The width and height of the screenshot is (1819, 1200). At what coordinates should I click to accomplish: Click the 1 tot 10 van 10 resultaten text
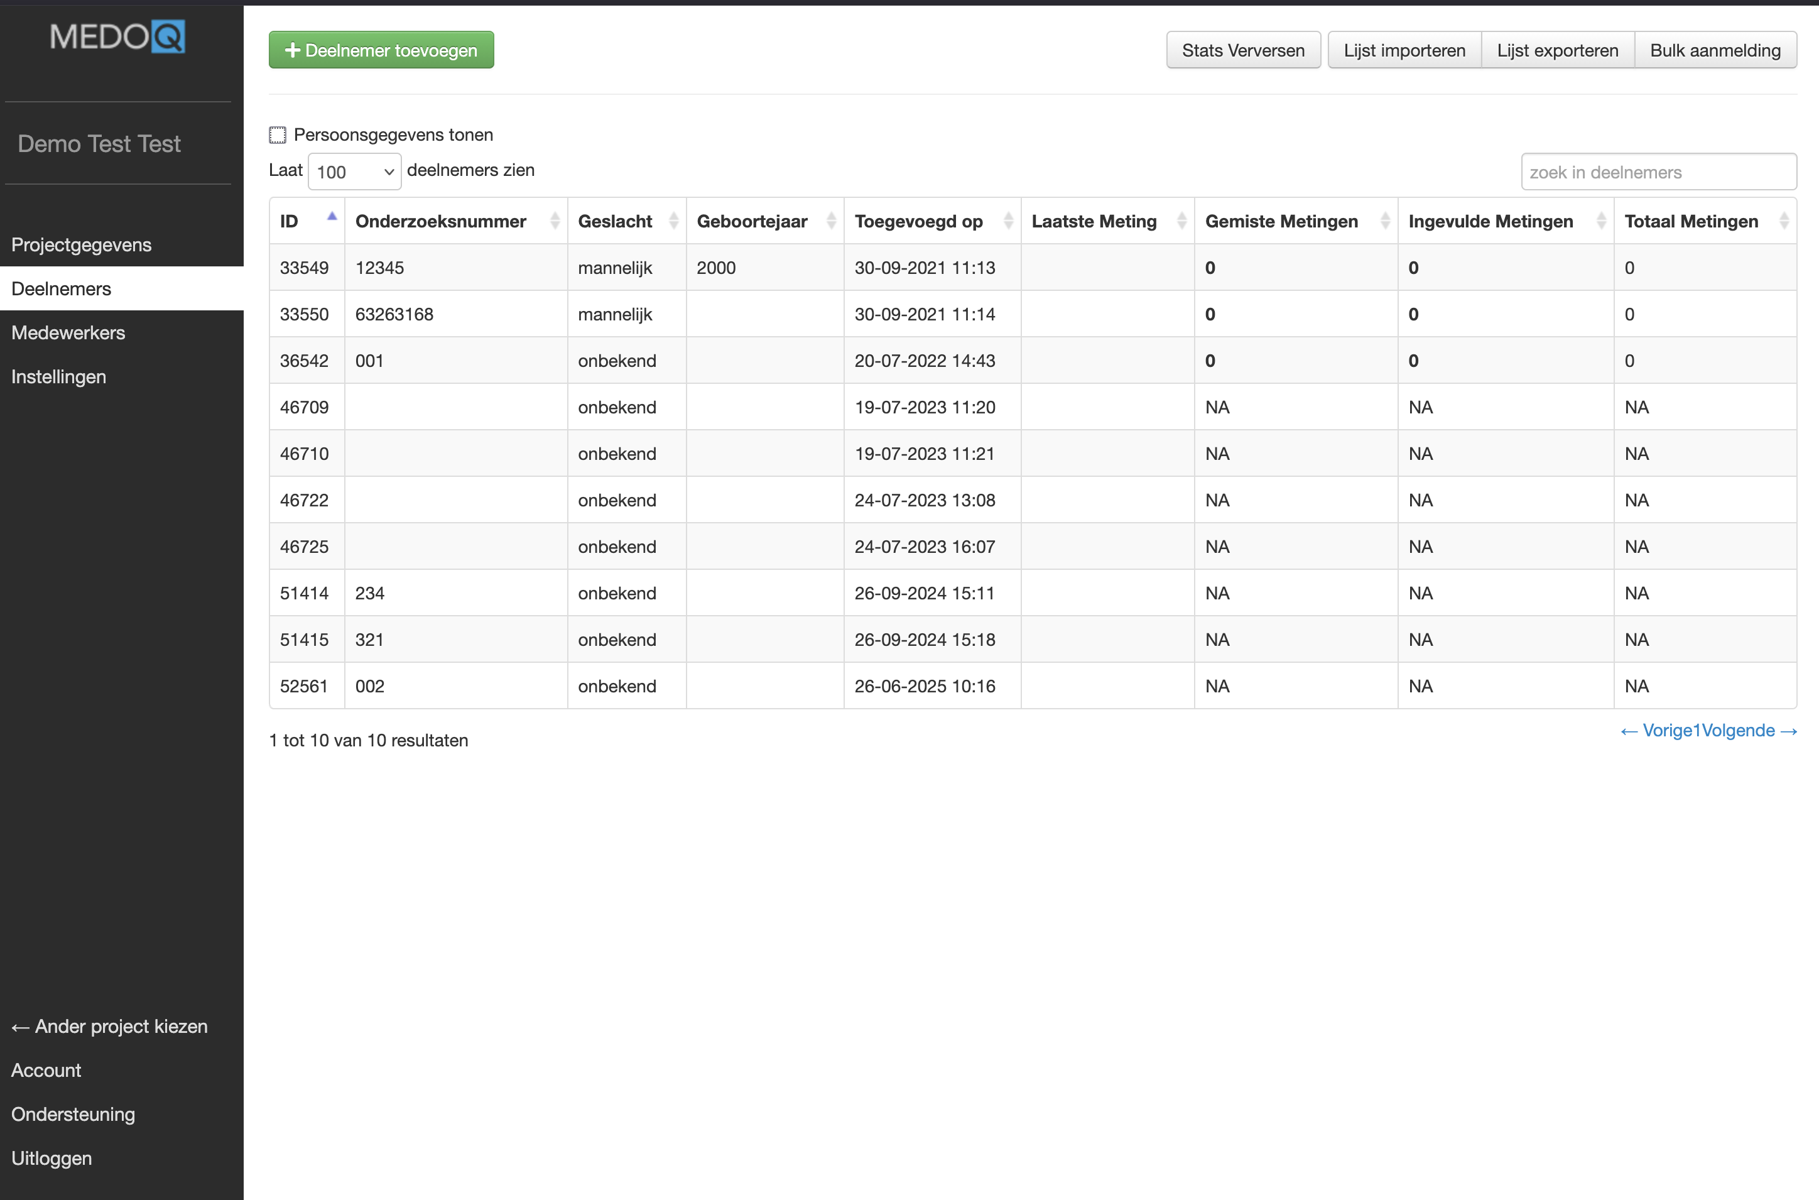coord(369,741)
